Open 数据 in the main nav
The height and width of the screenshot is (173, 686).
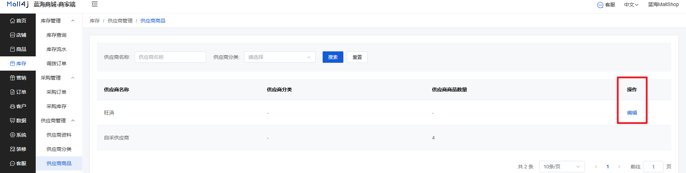click(18, 121)
